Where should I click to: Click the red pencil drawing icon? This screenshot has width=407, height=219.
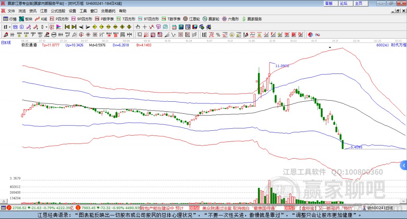tap(6, 35)
